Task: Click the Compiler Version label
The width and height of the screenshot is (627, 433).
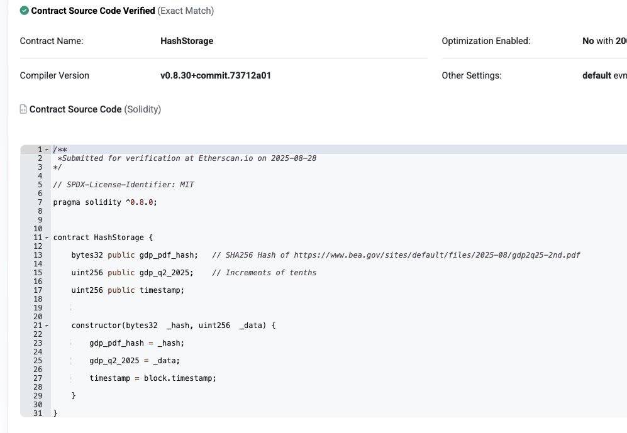Action: point(54,75)
